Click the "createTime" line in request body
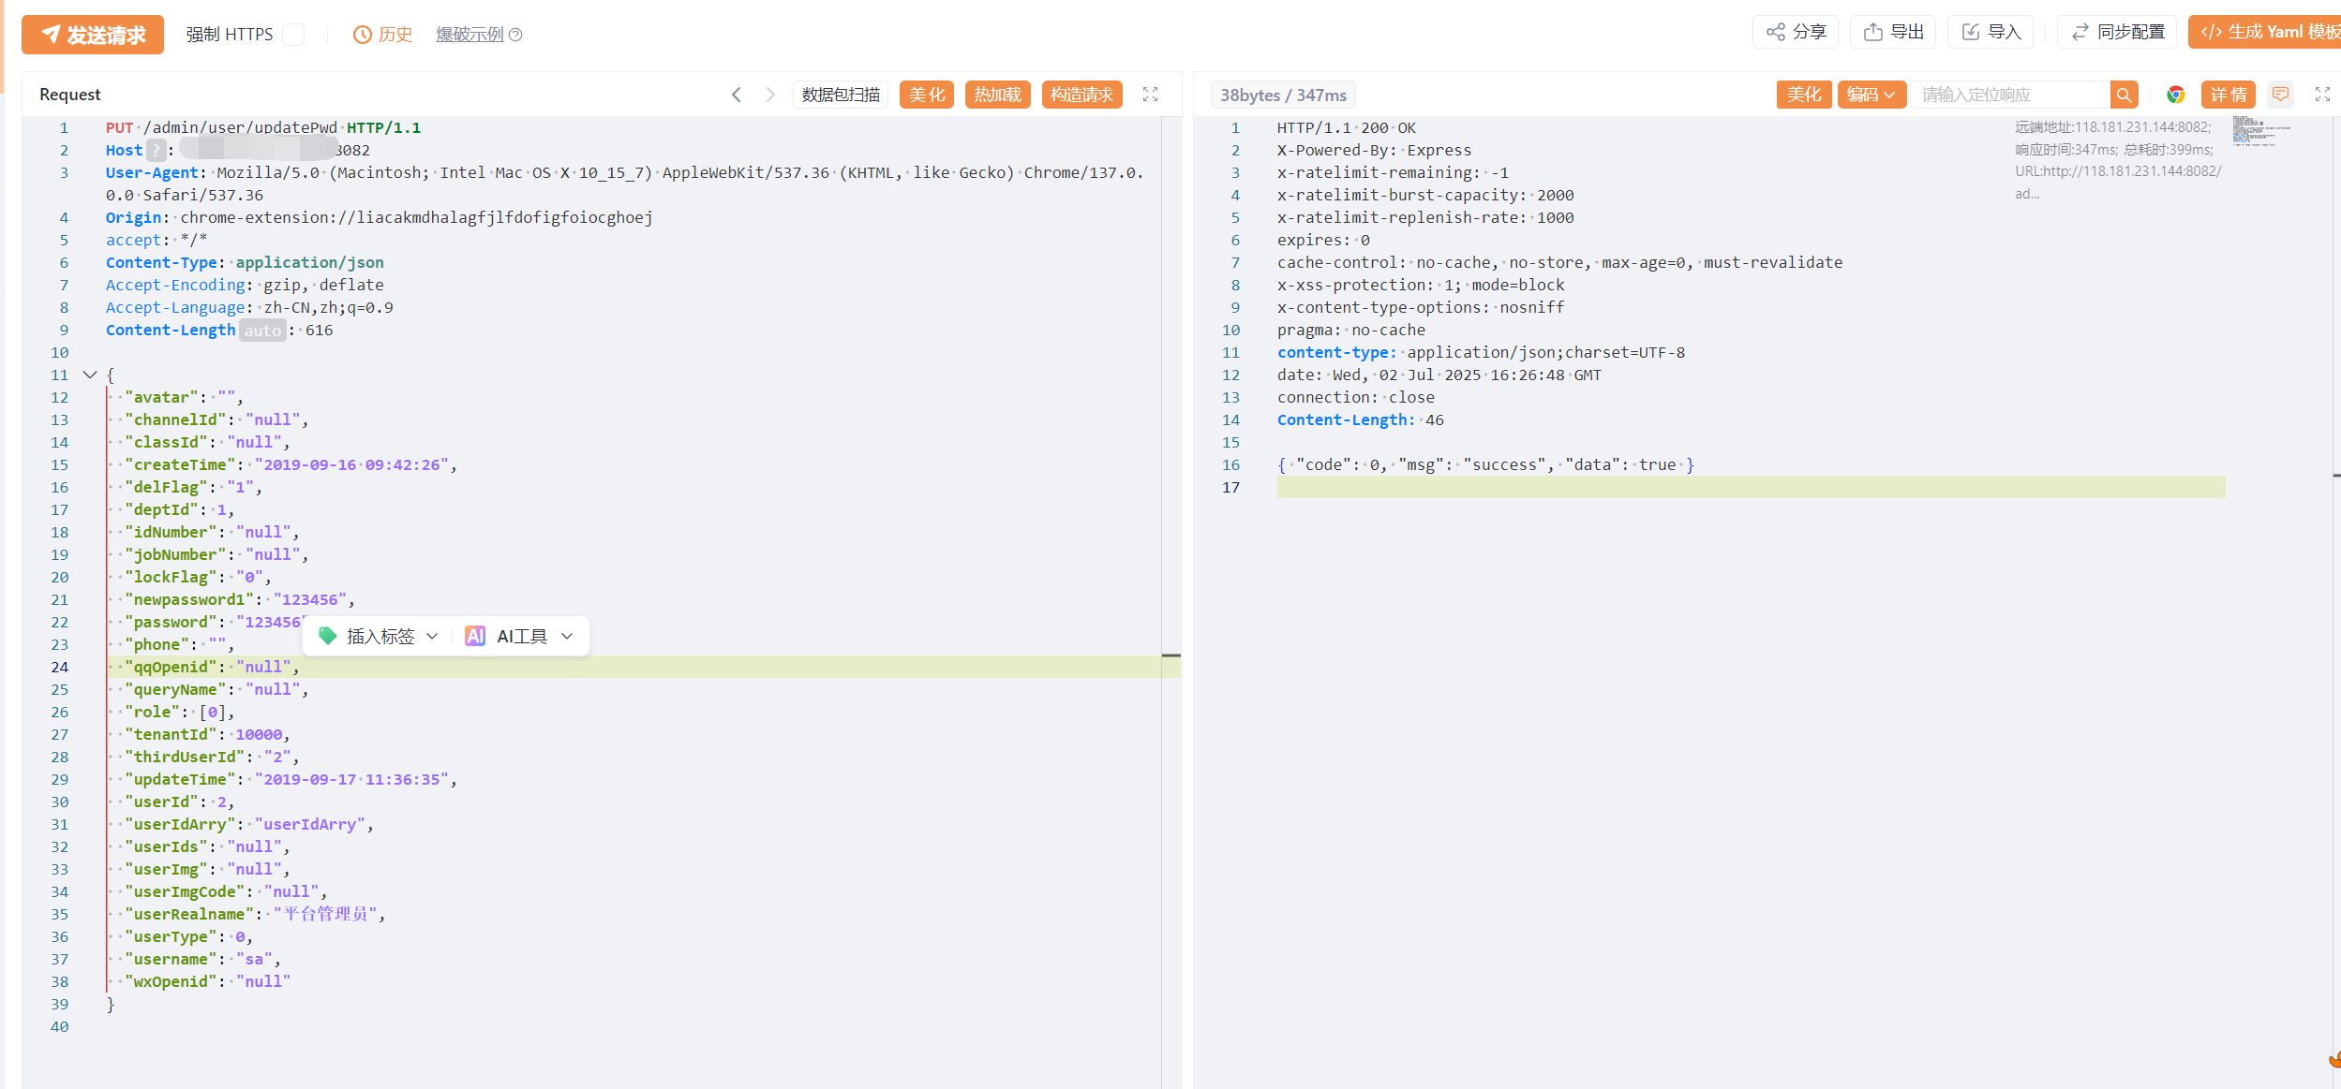Image resolution: width=2341 pixels, height=1089 pixels. coord(291,464)
